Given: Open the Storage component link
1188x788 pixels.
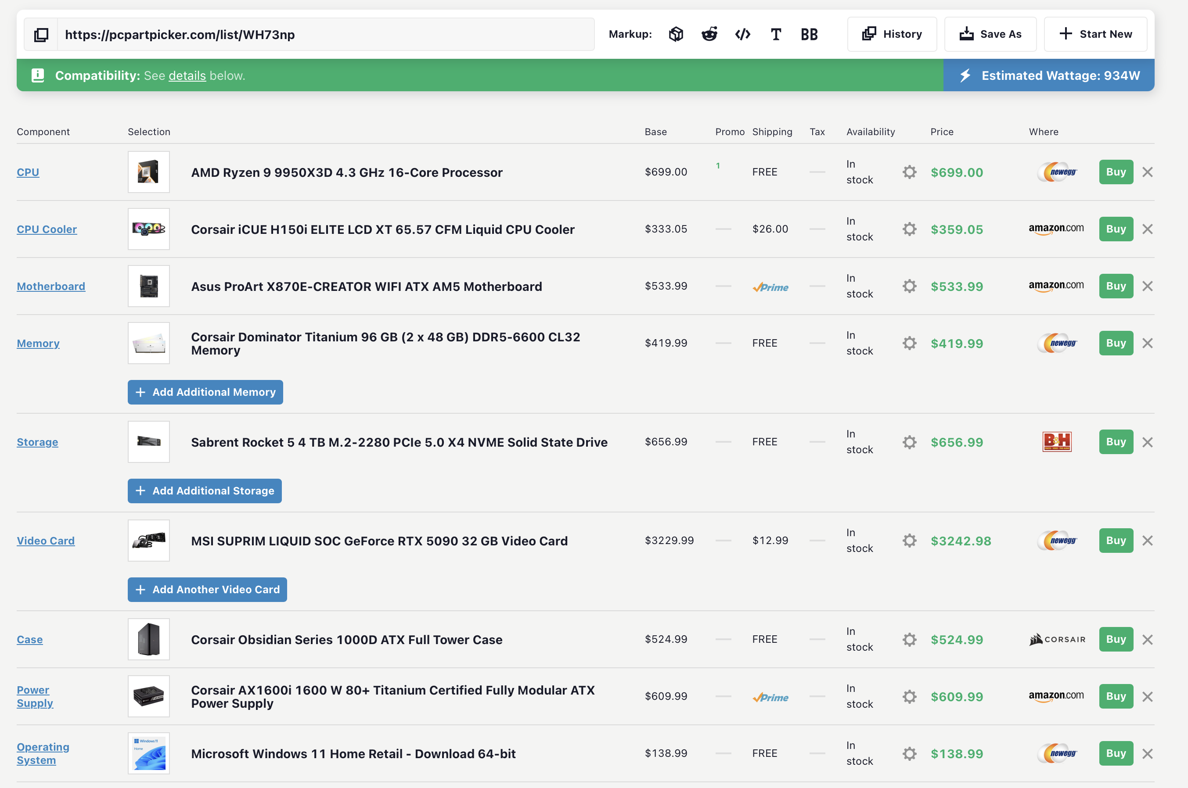Looking at the screenshot, I should coord(37,442).
